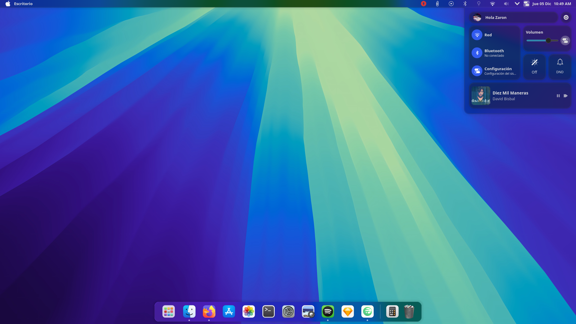Click the red update notifier tray icon
The image size is (576, 324).
point(424,4)
